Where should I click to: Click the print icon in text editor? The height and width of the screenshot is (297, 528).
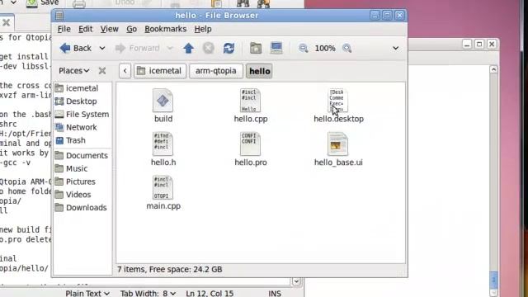point(79,4)
